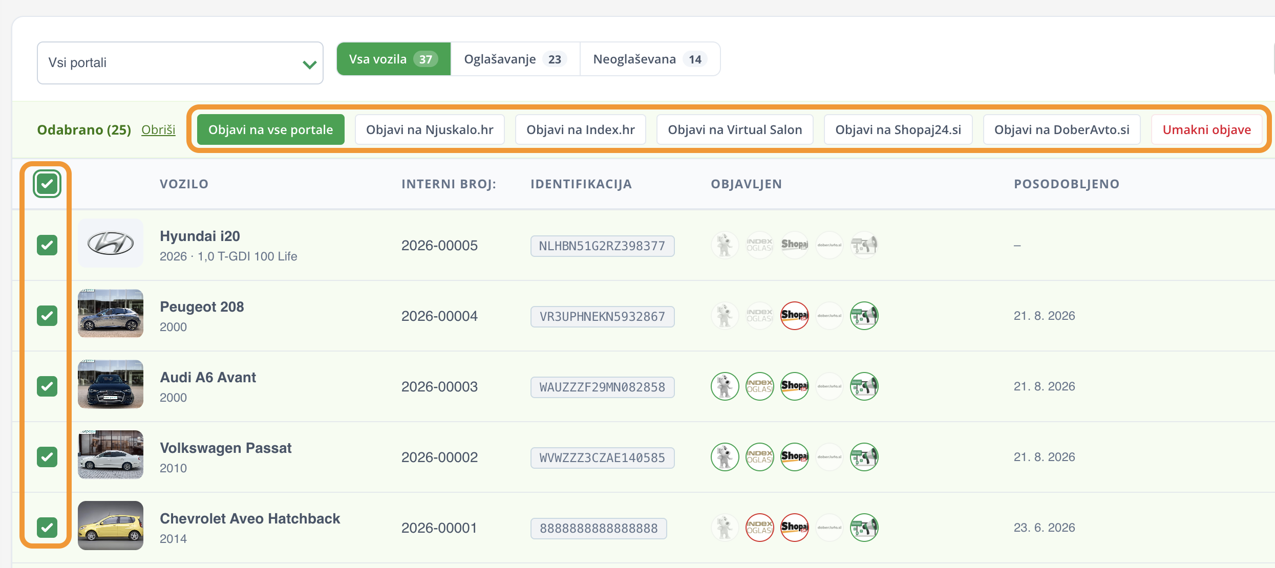The image size is (1275, 568).
Task: Click red Shopaj icon for Chevrolet Aveo
Action: coord(794,528)
